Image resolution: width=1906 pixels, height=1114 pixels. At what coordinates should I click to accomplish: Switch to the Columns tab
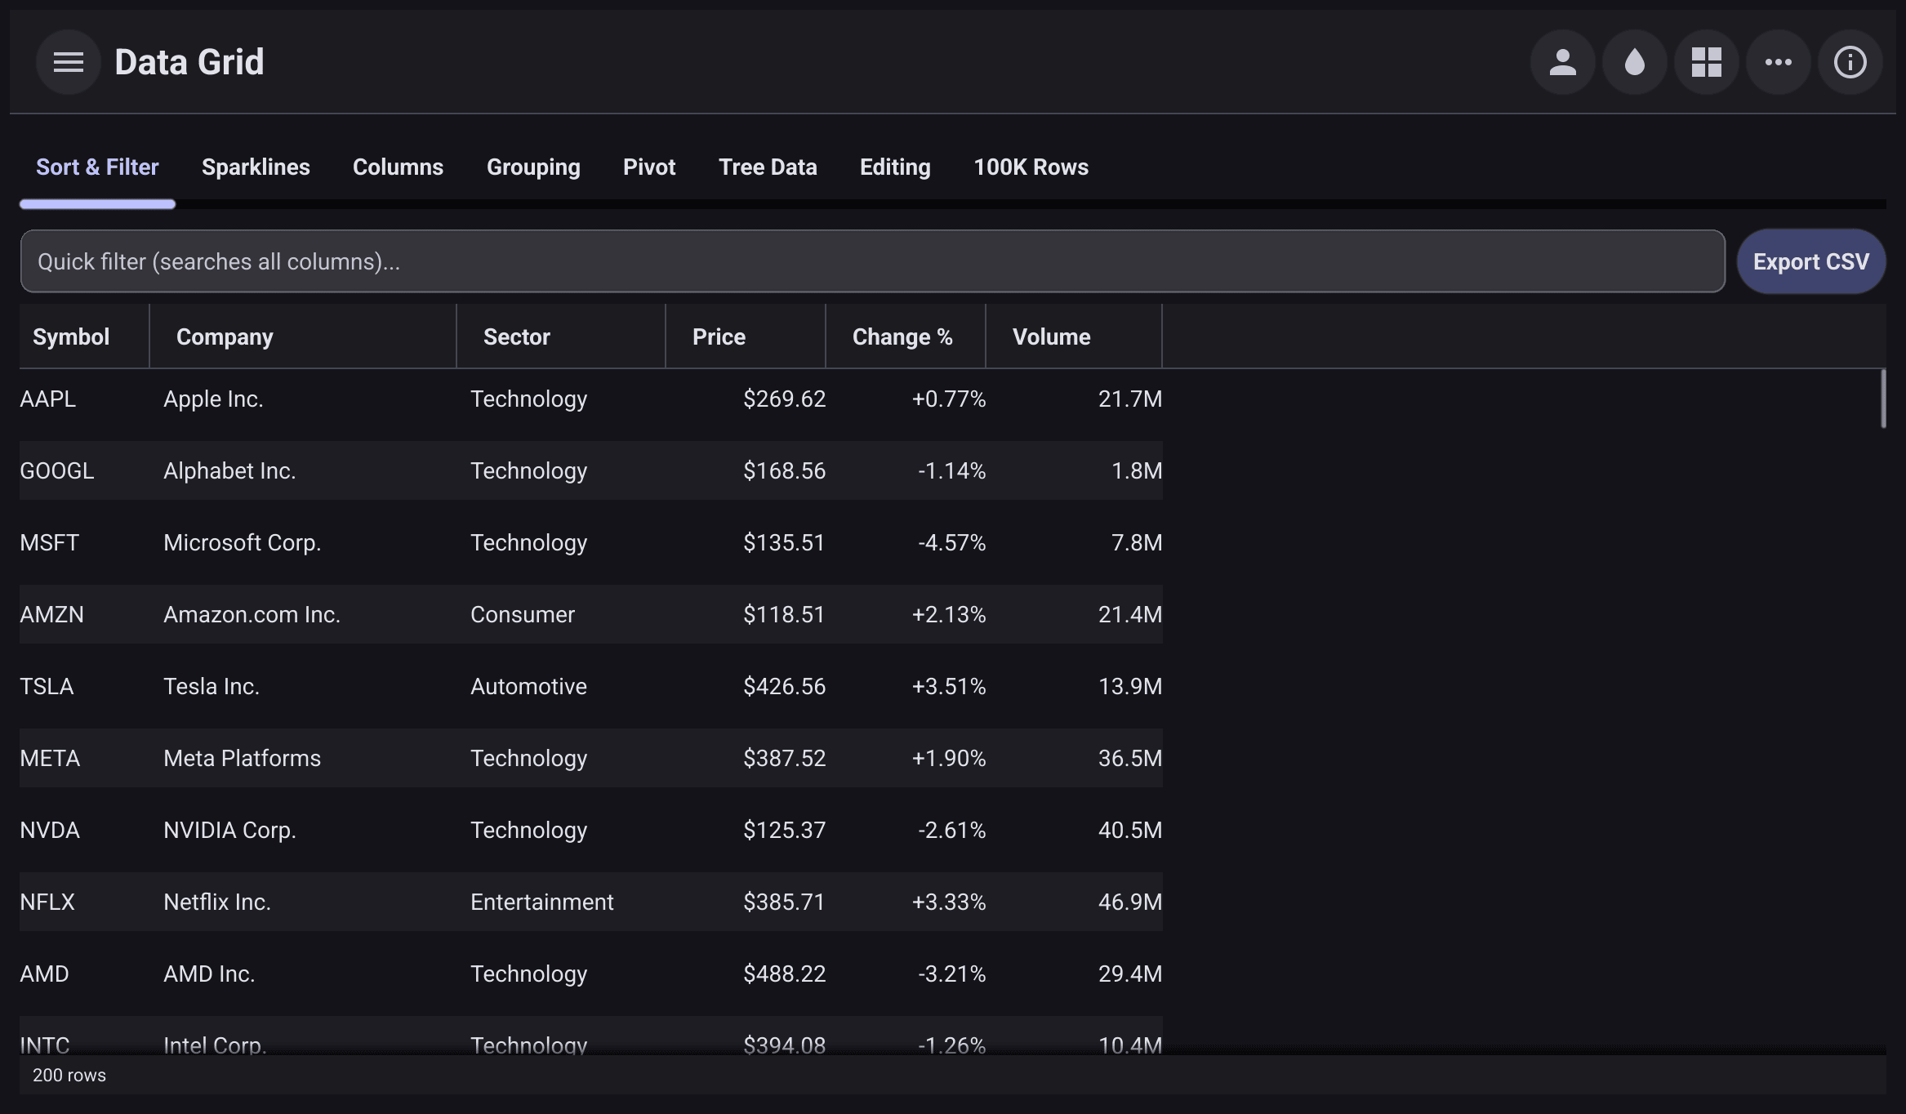point(398,167)
